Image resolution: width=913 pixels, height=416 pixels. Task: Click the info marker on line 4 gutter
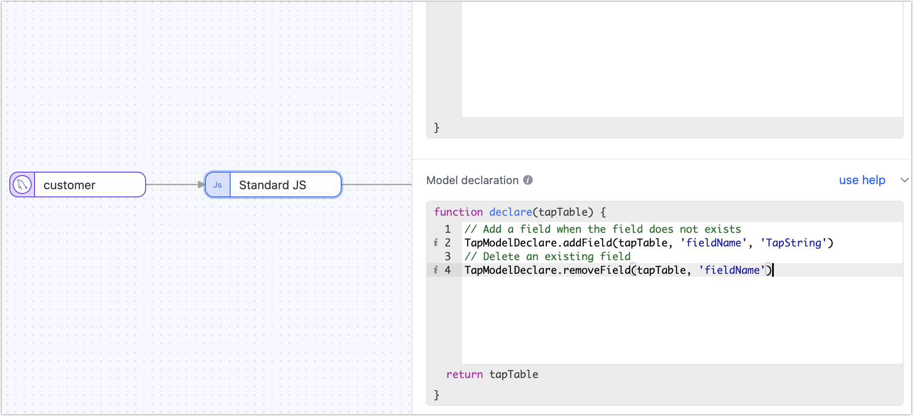click(x=436, y=270)
